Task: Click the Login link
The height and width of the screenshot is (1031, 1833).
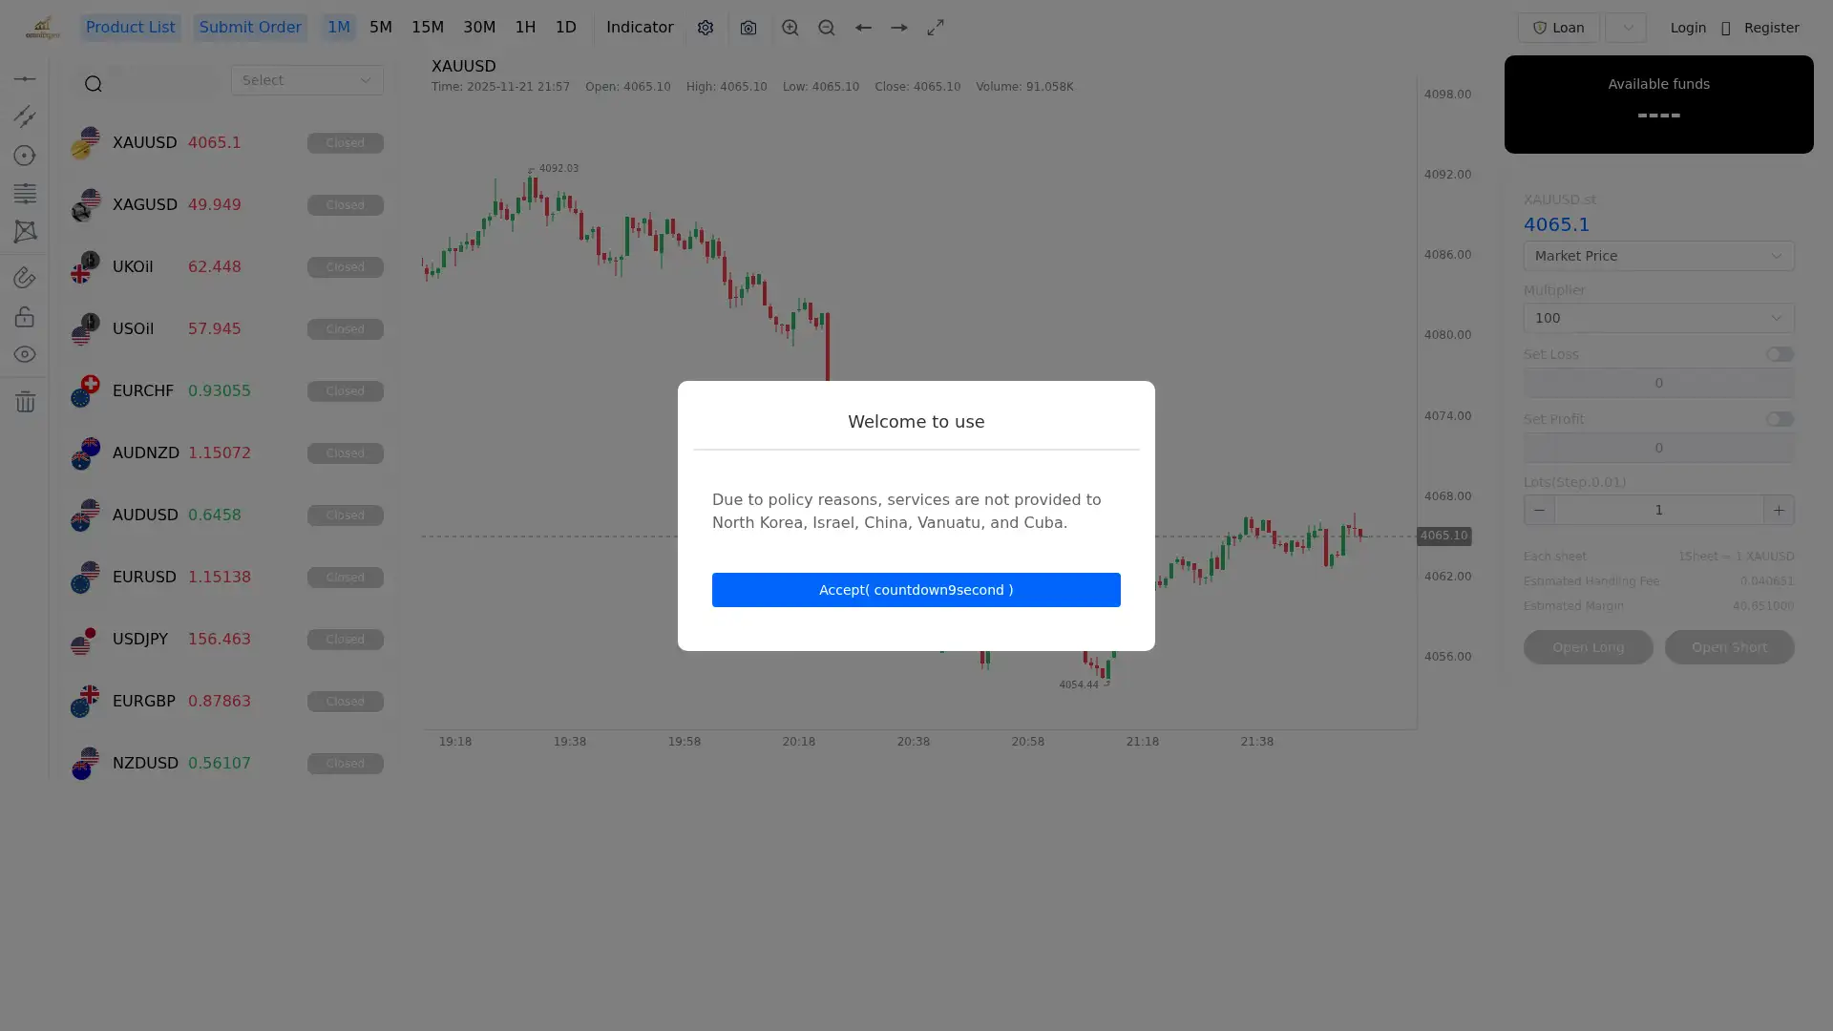Action: click(x=1687, y=28)
